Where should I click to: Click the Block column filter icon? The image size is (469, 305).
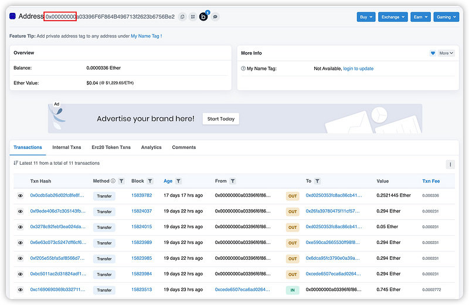point(150,181)
